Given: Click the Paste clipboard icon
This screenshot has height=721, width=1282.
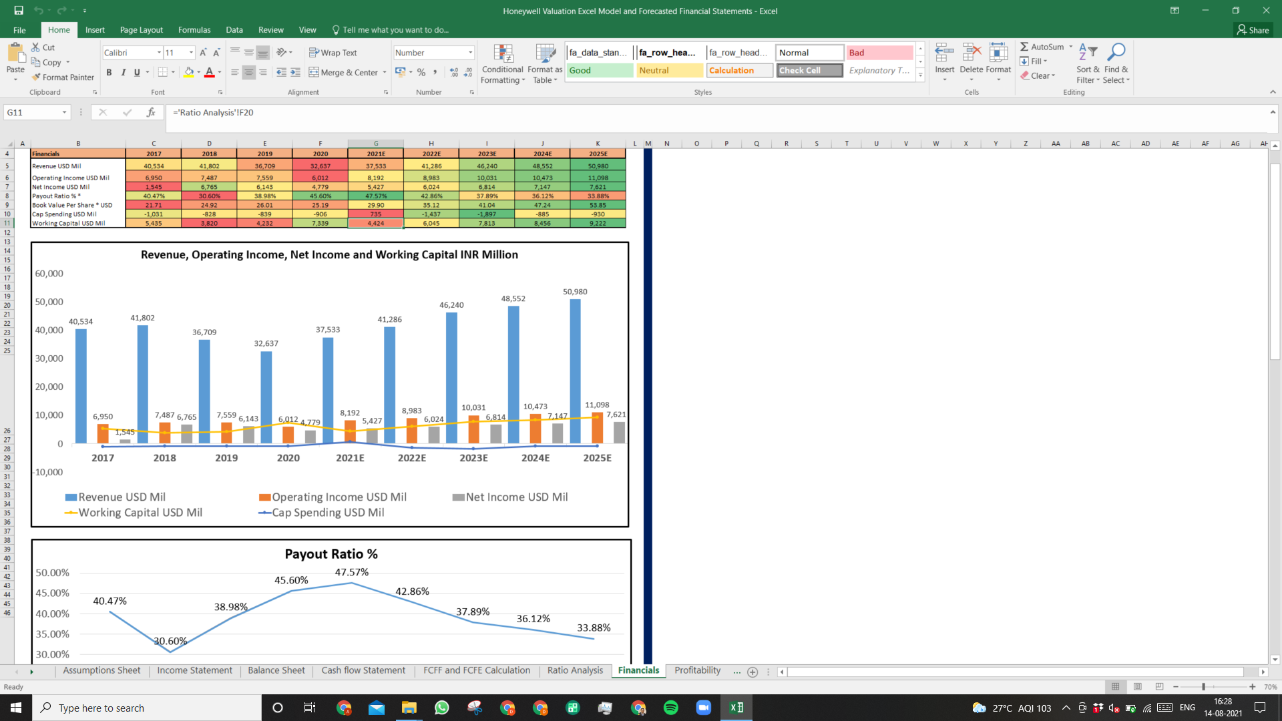Looking at the screenshot, I should (15, 53).
